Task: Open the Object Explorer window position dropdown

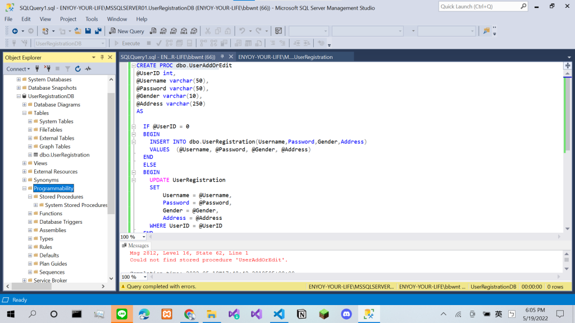Action: tap(94, 57)
